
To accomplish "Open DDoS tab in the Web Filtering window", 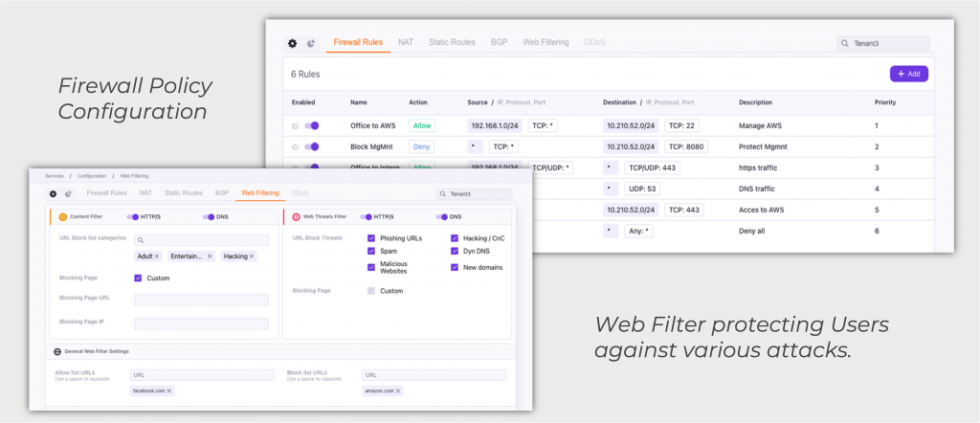I will tap(300, 193).
